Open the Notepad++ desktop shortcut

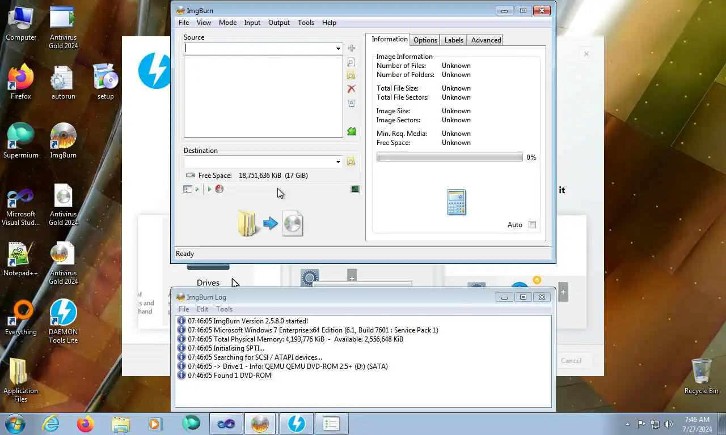coord(21,259)
